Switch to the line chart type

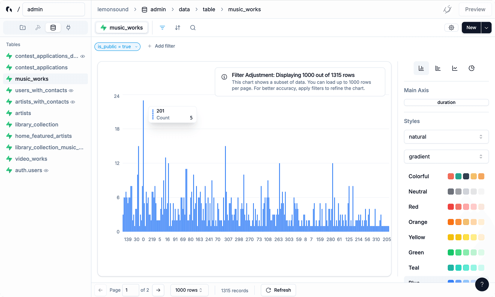[x=455, y=68]
